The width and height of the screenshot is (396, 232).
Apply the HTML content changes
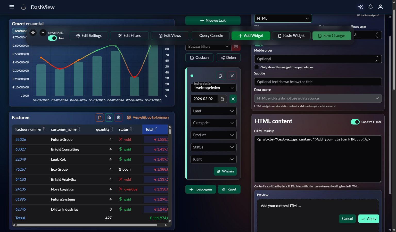tap(369, 219)
